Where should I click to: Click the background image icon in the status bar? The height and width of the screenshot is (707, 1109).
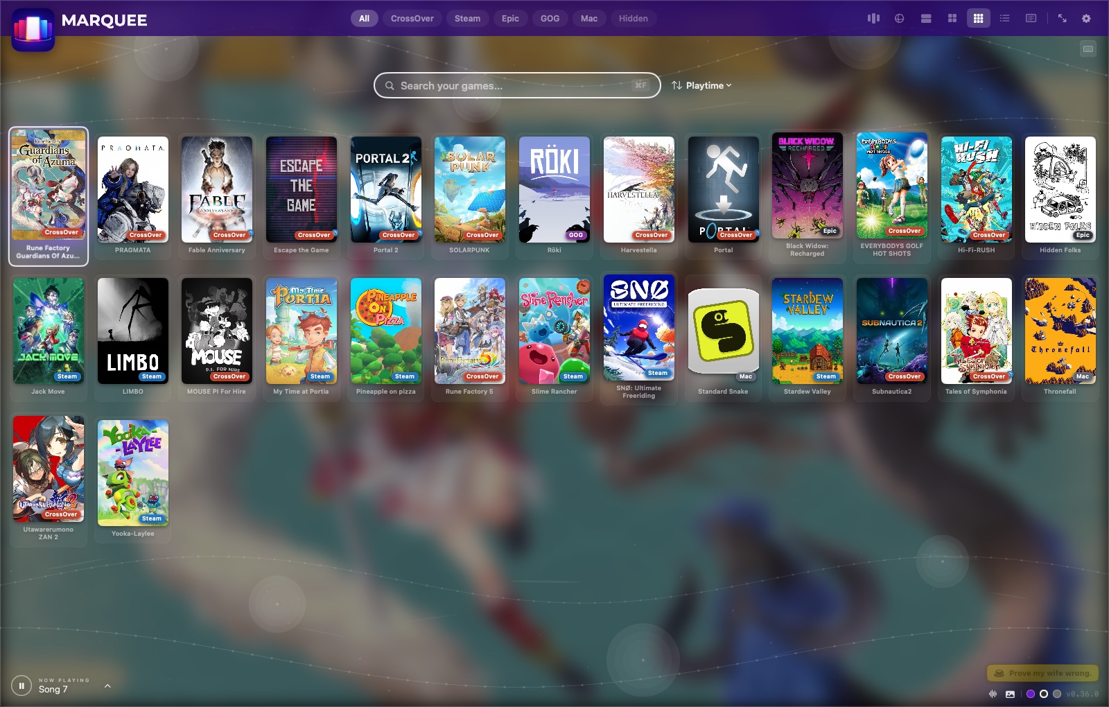pos(1010,694)
